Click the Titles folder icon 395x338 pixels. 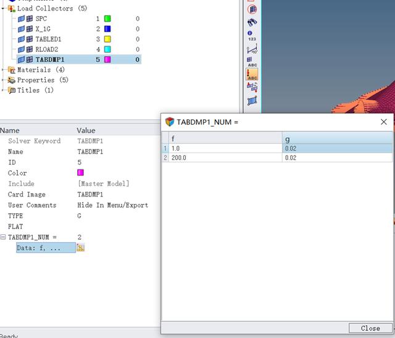point(12,90)
